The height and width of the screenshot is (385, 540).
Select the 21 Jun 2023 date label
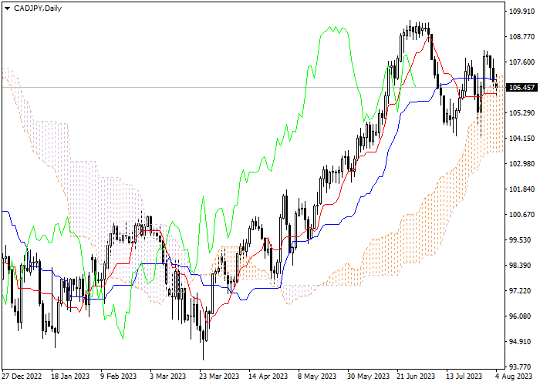tap(416, 377)
